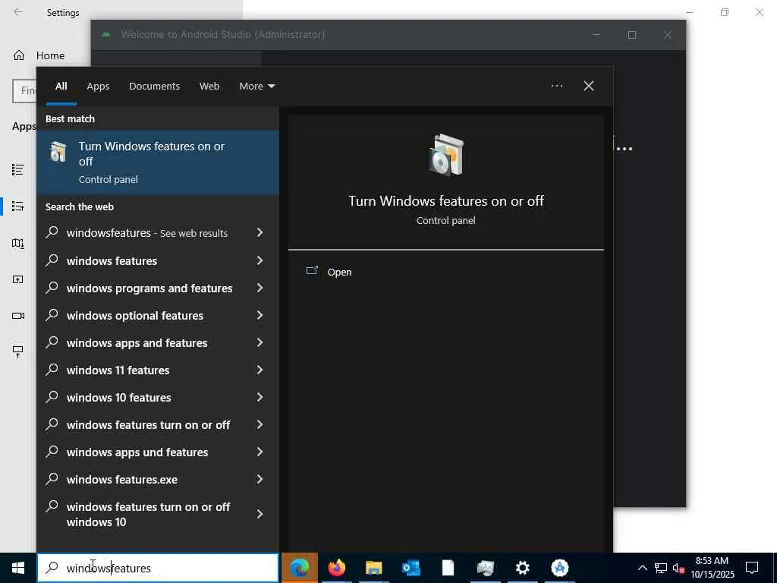Expand arrow for windows optional features

(x=260, y=315)
